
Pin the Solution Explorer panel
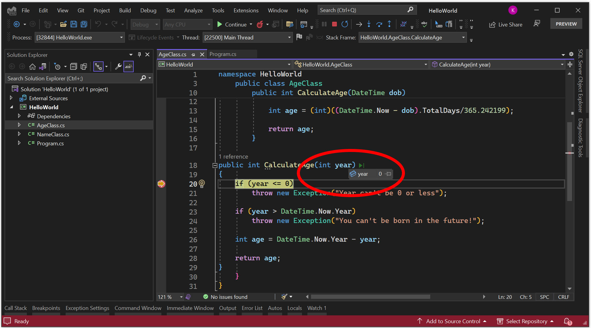(x=139, y=54)
